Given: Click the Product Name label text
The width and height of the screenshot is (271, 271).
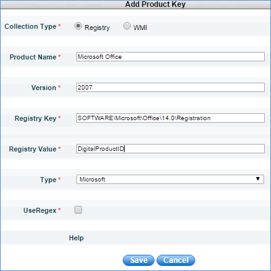Looking at the screenshot, I should coord(33,57).
